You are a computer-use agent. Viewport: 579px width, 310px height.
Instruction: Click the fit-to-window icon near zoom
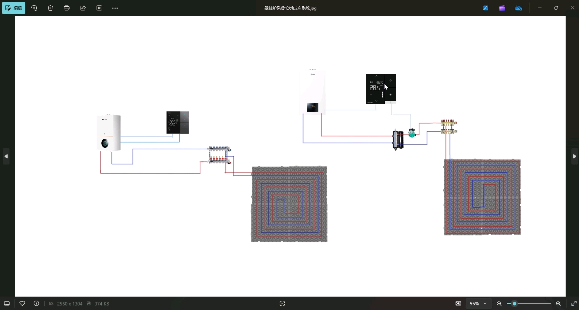(x=458, y=303)
